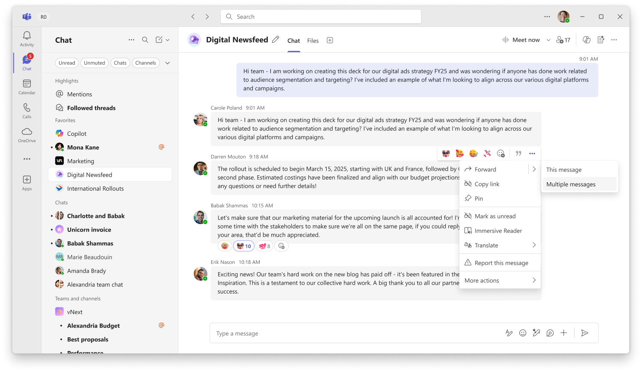Click the quote reply icon on message toolbar
The width and height of the screenshot is (642, 372).
(519, 153)
